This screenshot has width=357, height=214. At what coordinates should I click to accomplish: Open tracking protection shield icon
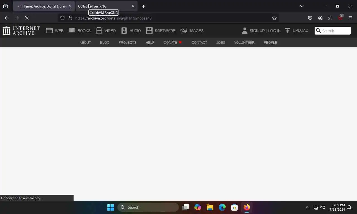tap(62, 18)
